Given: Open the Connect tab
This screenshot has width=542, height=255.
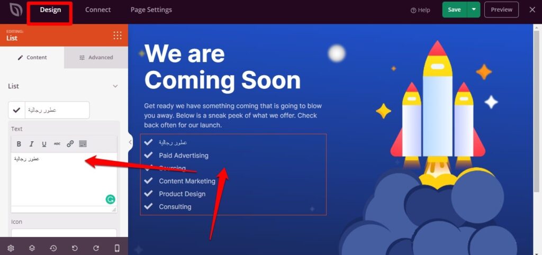Looking at the screenshot, I should click(98, 10).
